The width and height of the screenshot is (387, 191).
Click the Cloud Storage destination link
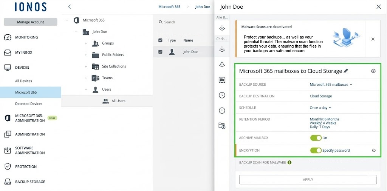point(320,96)
